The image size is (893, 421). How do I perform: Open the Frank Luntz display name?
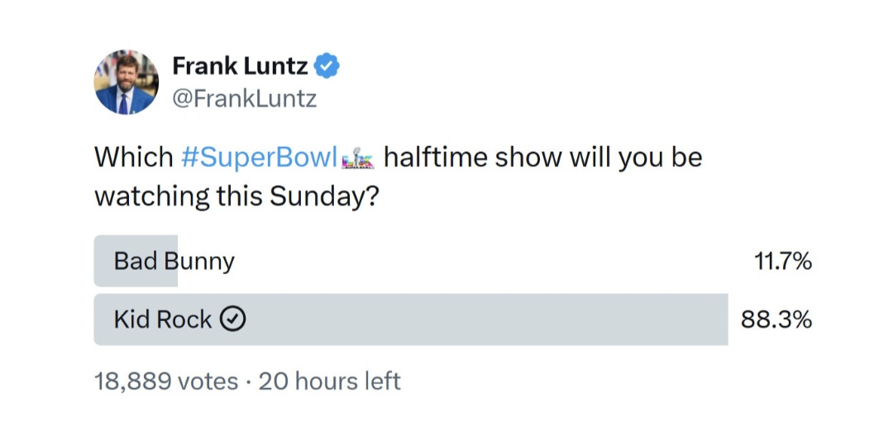[240, 67]
